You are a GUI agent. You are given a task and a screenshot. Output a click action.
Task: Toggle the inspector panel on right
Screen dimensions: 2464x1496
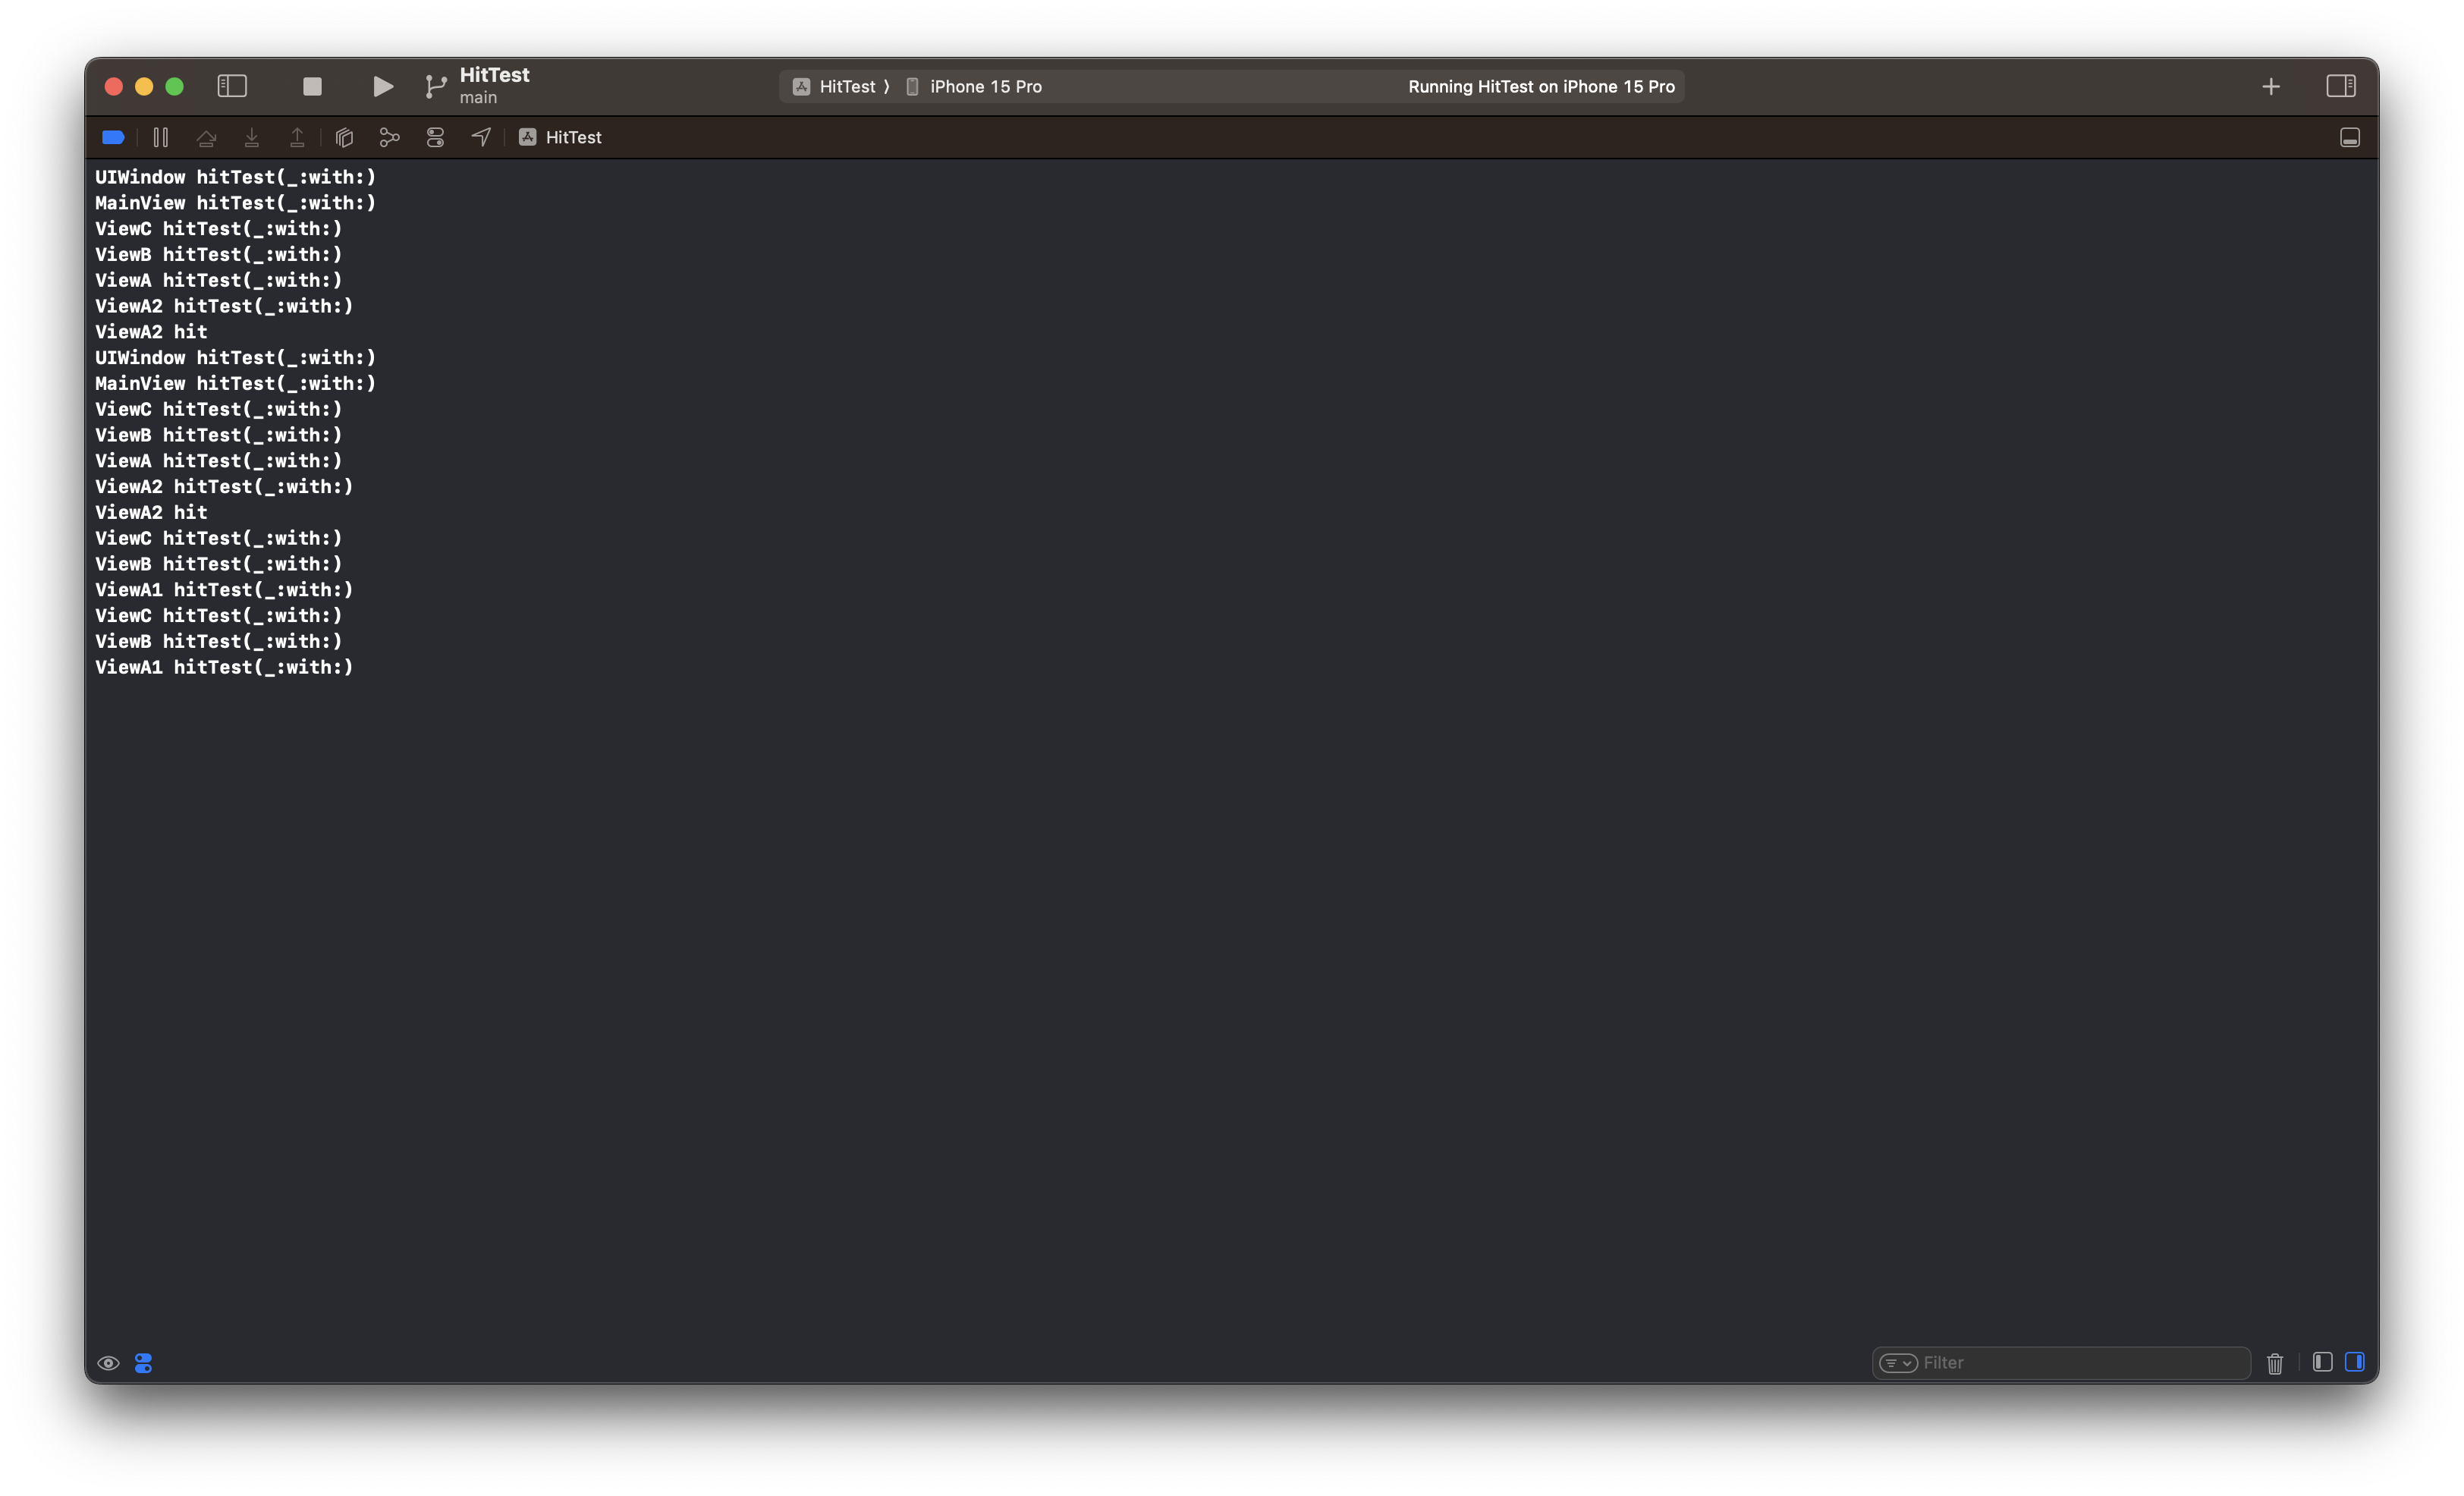coord(2340,87)
